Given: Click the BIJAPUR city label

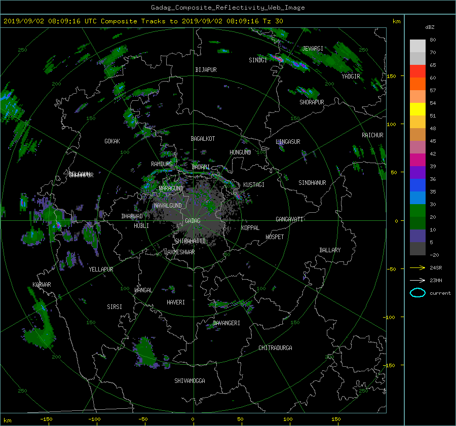Looking at the screenshot, I should coord(206,70).
